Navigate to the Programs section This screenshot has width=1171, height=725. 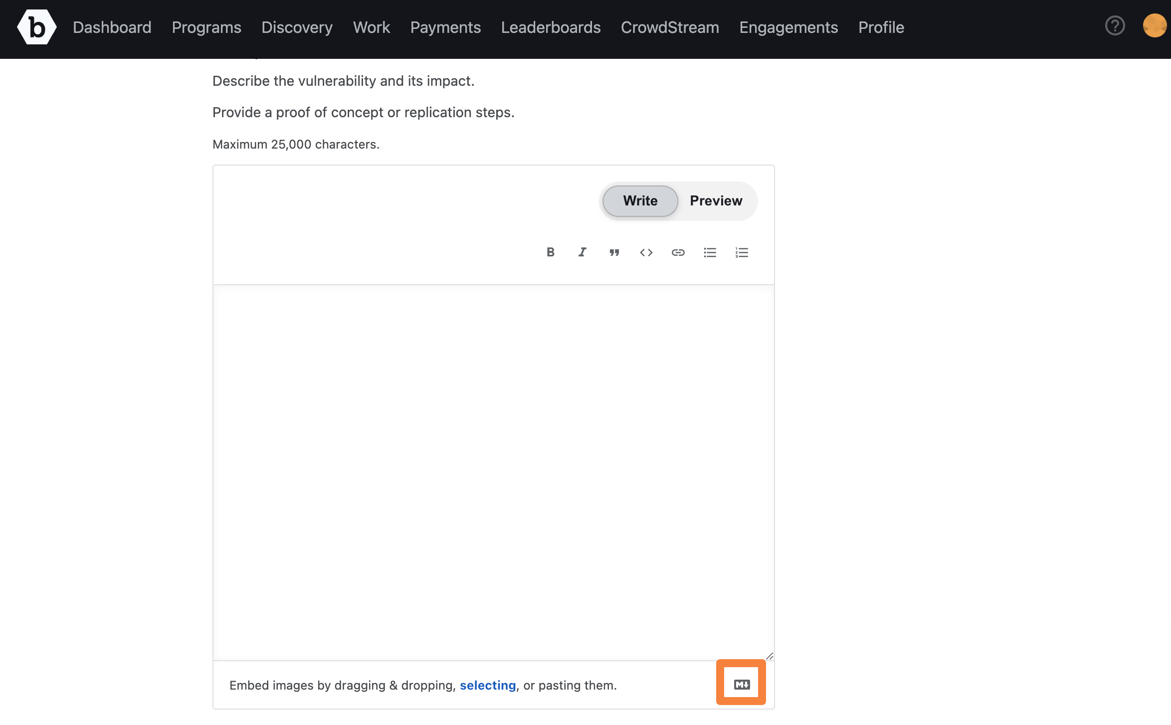point(206,27)
